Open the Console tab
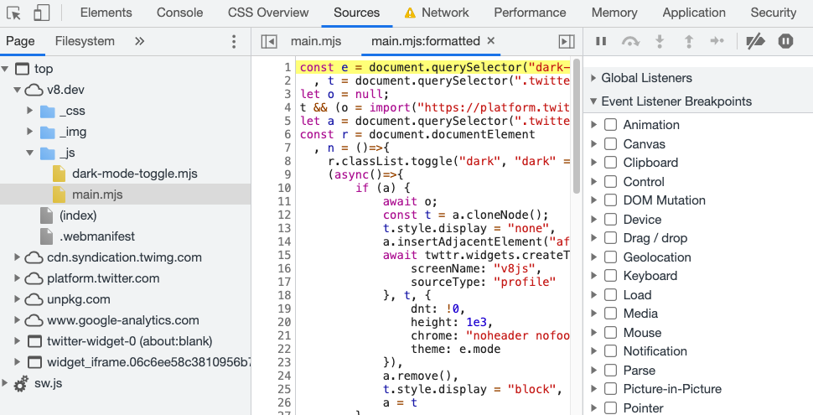This screenshot has height=415, width=813. 179,13
